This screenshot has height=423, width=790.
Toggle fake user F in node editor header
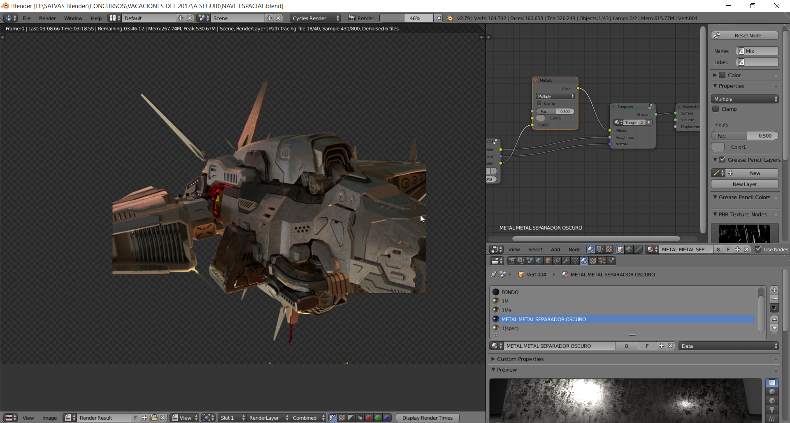(728, 249)
